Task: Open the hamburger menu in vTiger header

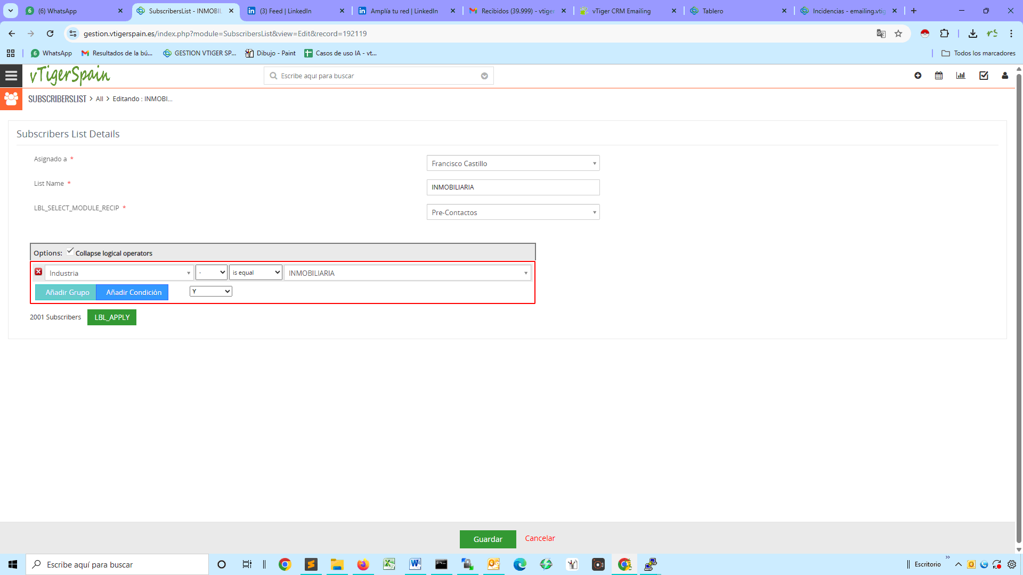Action: point(11,75)
